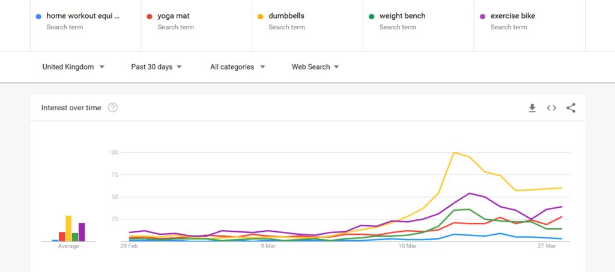Click the purple dot beside exercise bike
Image resolution: width=615 pixels, height=272 pixels.
[483, 17]
